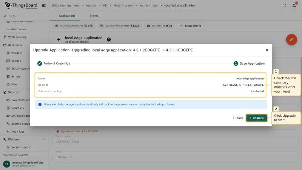Click the search icon in Go to field
Image resolution: width=302 pixels, height=170 pixels.
(x=5, y=16)
